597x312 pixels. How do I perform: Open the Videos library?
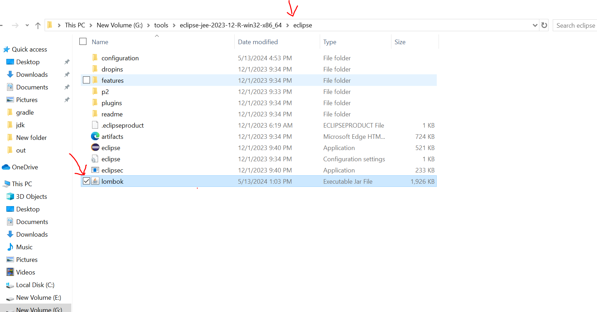(x=26, y=272)
